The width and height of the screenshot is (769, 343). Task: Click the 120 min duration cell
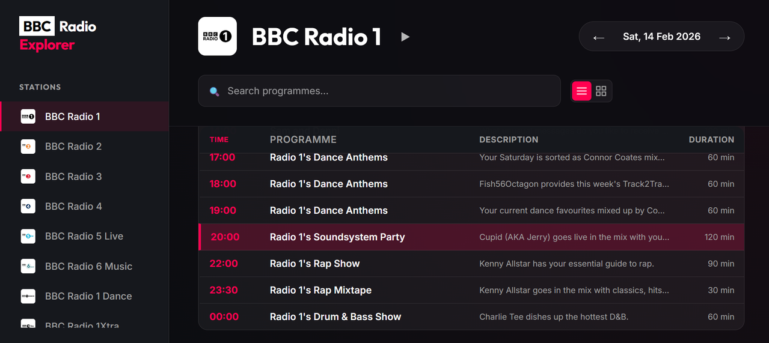(x=719, y=237)
